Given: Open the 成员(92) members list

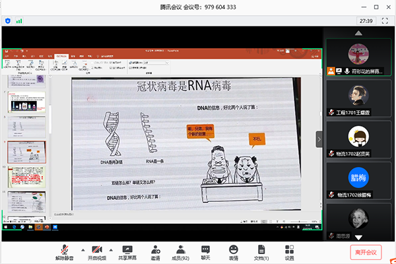Looking at the screenshot, I should pyautogui.click(x=180, y=251).
